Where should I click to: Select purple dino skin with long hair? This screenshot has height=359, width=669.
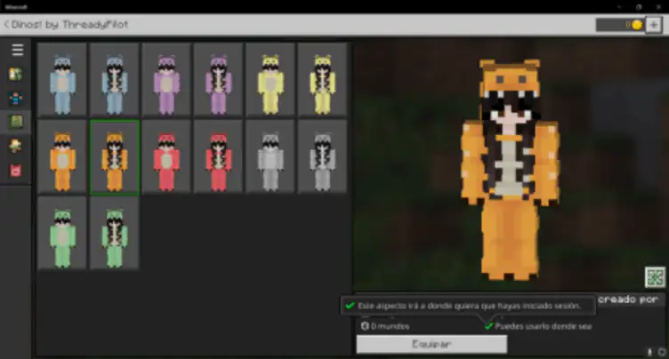[219, 80]
